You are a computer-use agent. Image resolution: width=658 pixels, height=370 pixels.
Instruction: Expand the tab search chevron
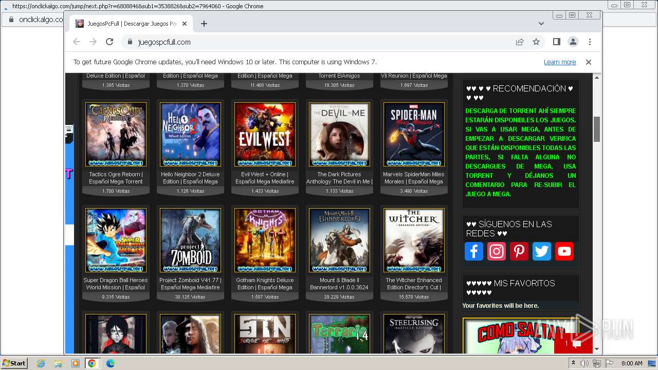click(x=541, y=24)
